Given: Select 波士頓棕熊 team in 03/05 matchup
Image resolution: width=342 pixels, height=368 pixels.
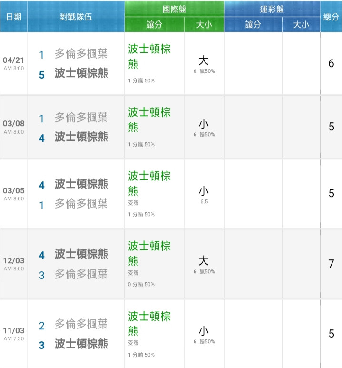Looking at the screenshot, I should 81,184.
